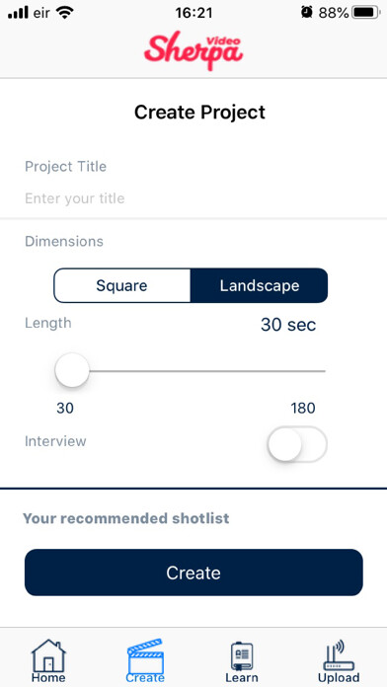Focus the Enter your title field
The image size is (387, 687).
[193, 199]
